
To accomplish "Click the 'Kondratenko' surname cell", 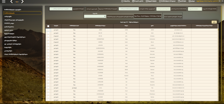I will 152,39.
